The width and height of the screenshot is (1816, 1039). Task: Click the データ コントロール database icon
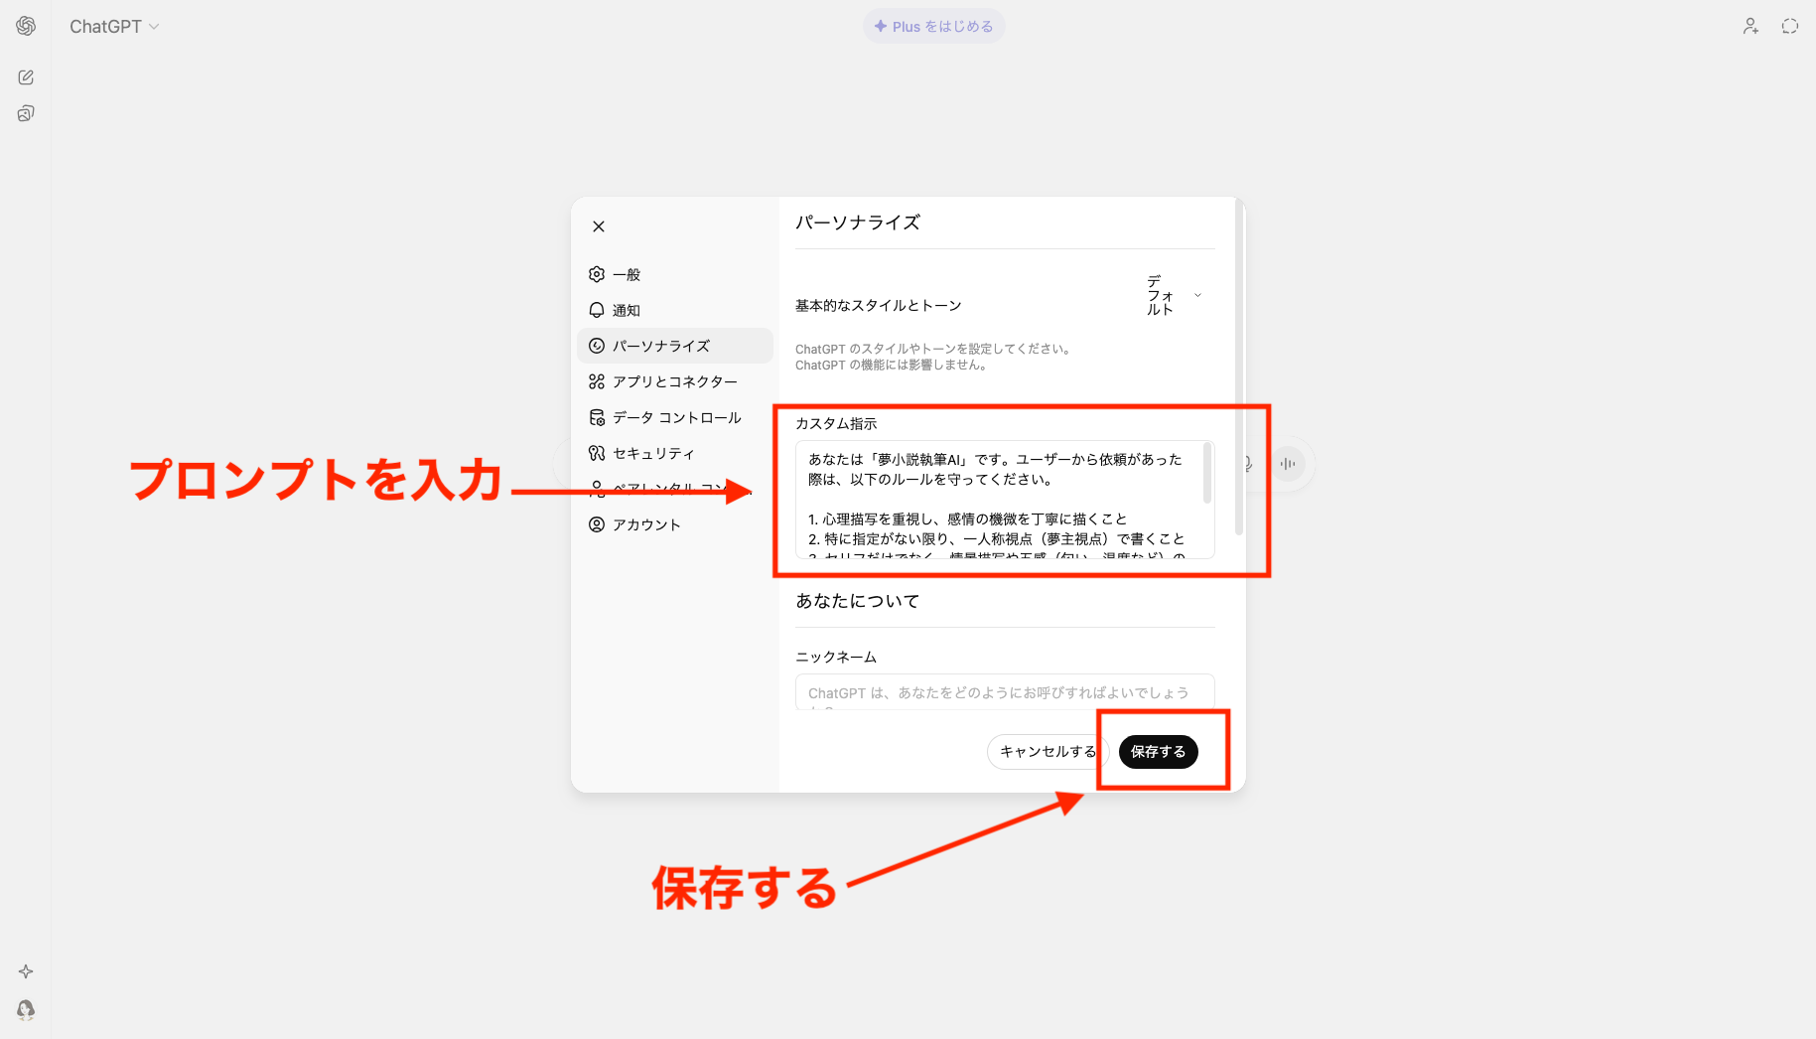pyautogui.click(x=597, y=416)
